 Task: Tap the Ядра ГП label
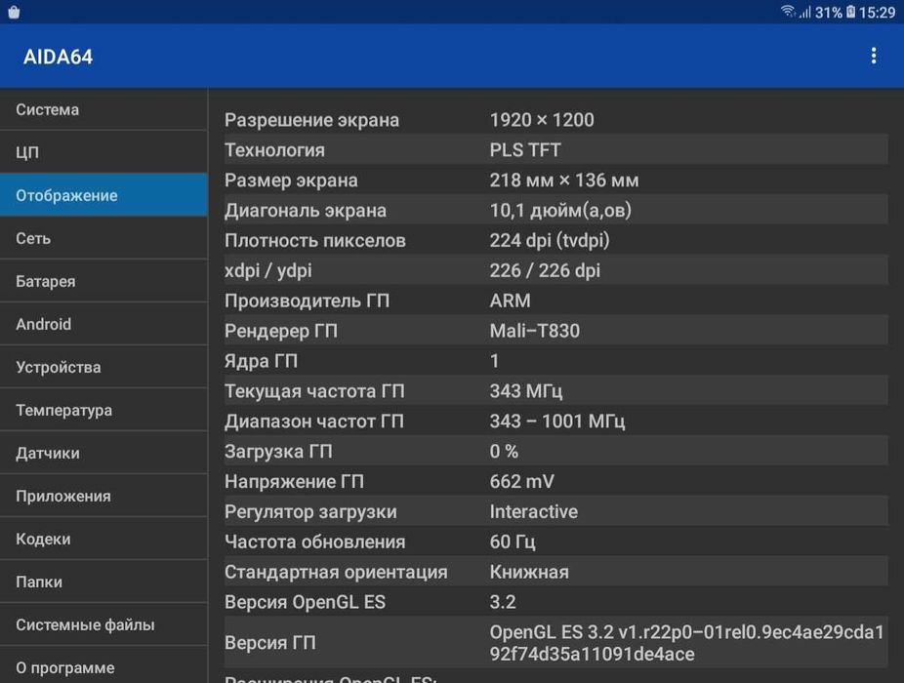click(261, 361)
